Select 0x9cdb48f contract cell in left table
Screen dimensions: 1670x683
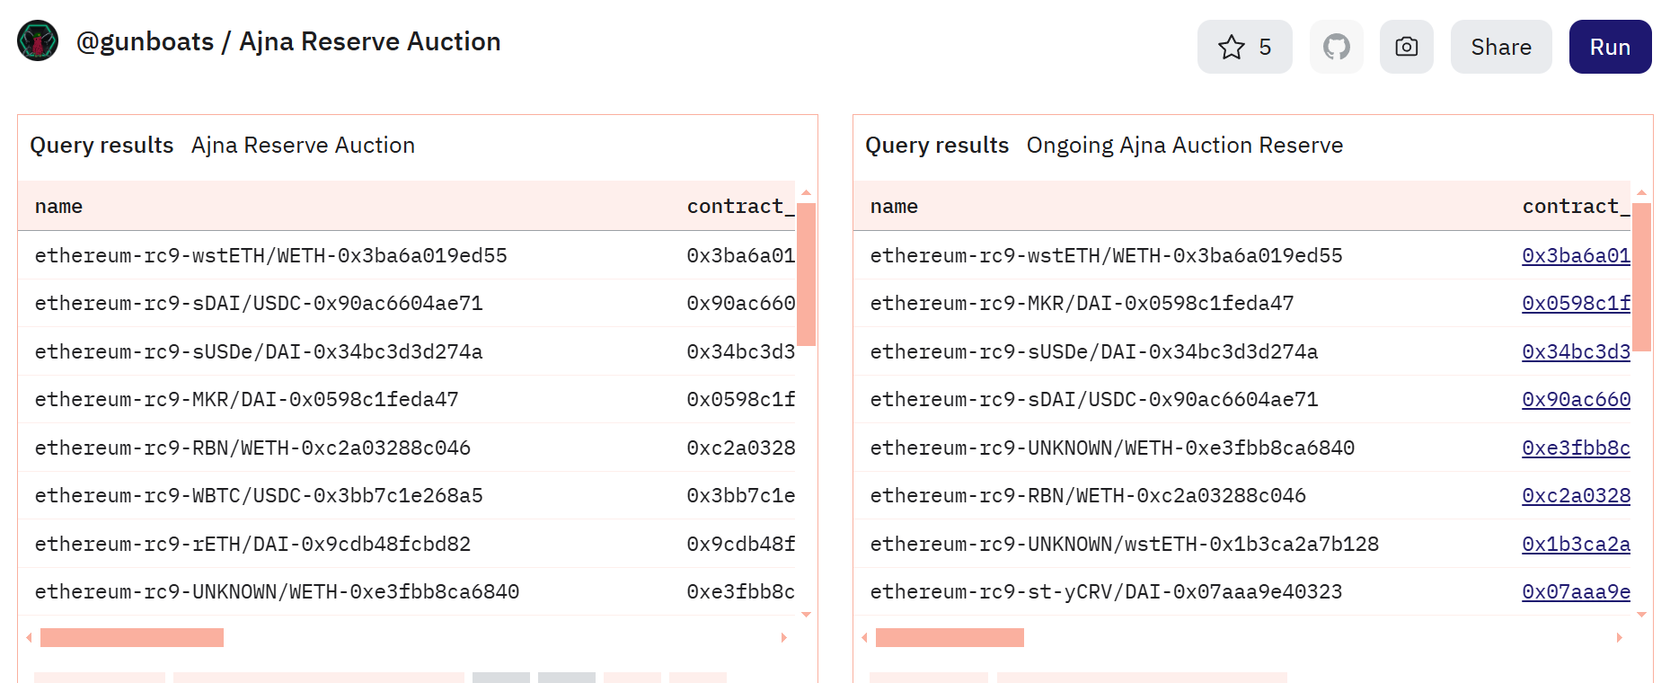[x=740, y=544]
